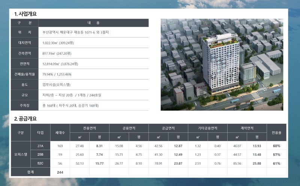Click the '전용율' column header
The image size is (300, 186).
(276, 132)
